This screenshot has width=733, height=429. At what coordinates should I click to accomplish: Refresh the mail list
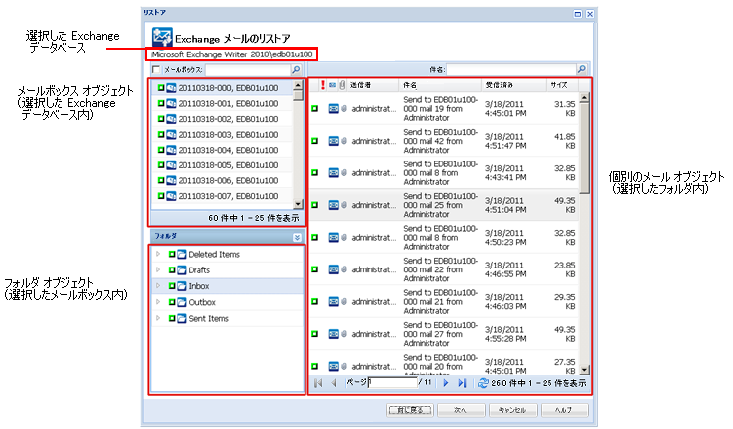[x=483, y=383]
